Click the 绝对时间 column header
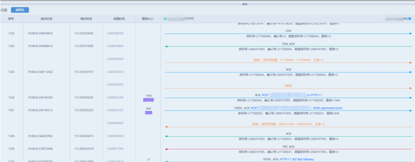The height and width of the screenshot is (162, 415). 46,19
